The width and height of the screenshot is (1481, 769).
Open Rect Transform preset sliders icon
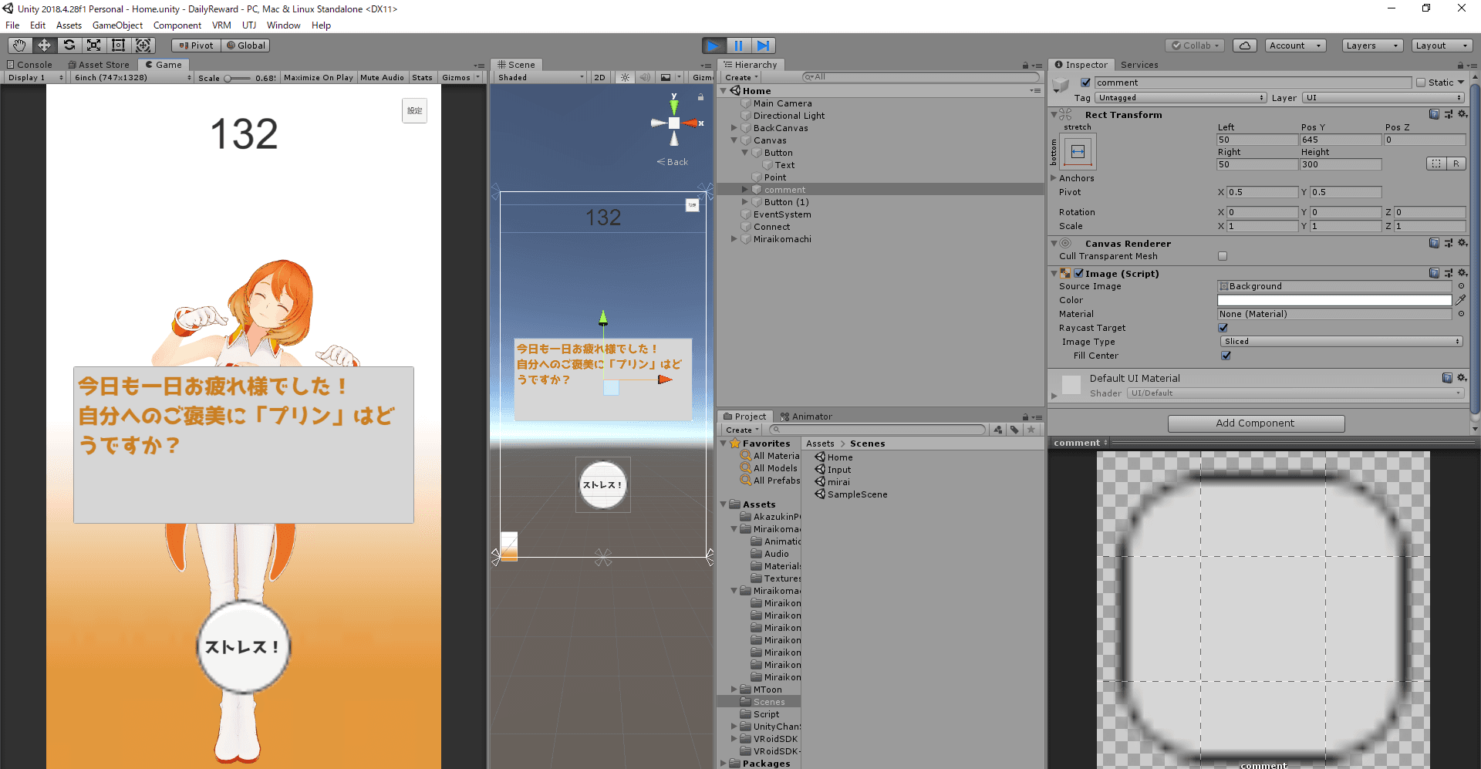pyautogui.click(x=1448, y=114)
